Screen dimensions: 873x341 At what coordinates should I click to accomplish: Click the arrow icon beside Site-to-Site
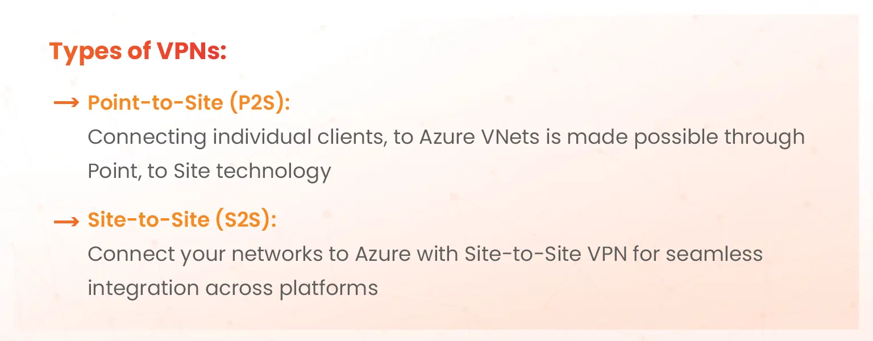click(x=66, y=221)
